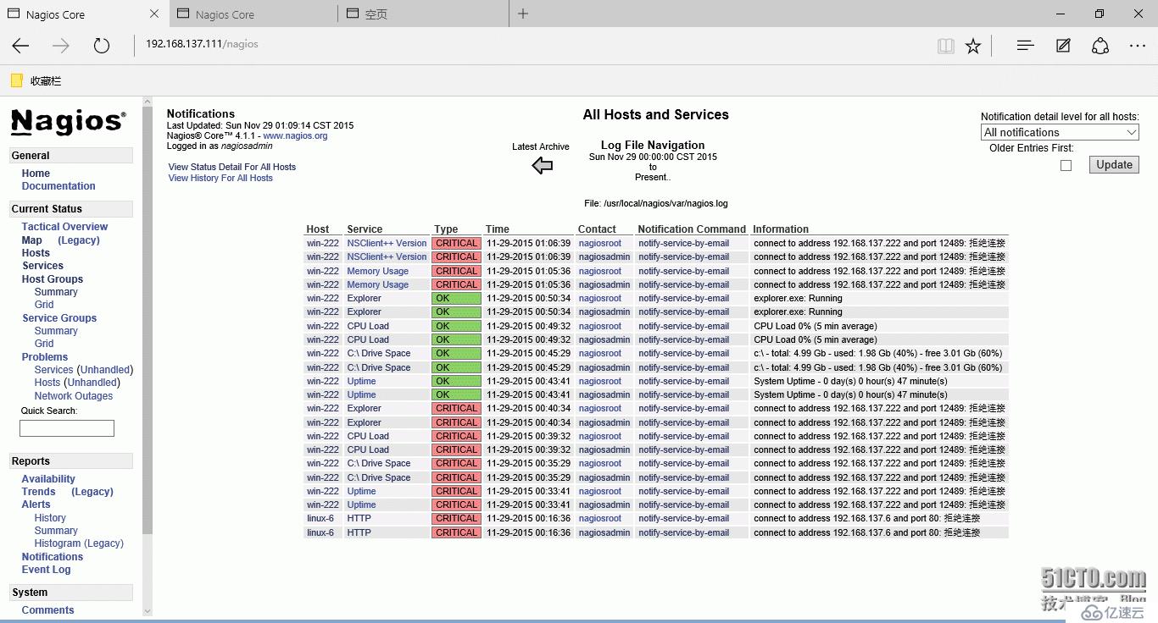Open first HTTP service link
This screenshot has height=623, width=1158.
pos(359,518)
